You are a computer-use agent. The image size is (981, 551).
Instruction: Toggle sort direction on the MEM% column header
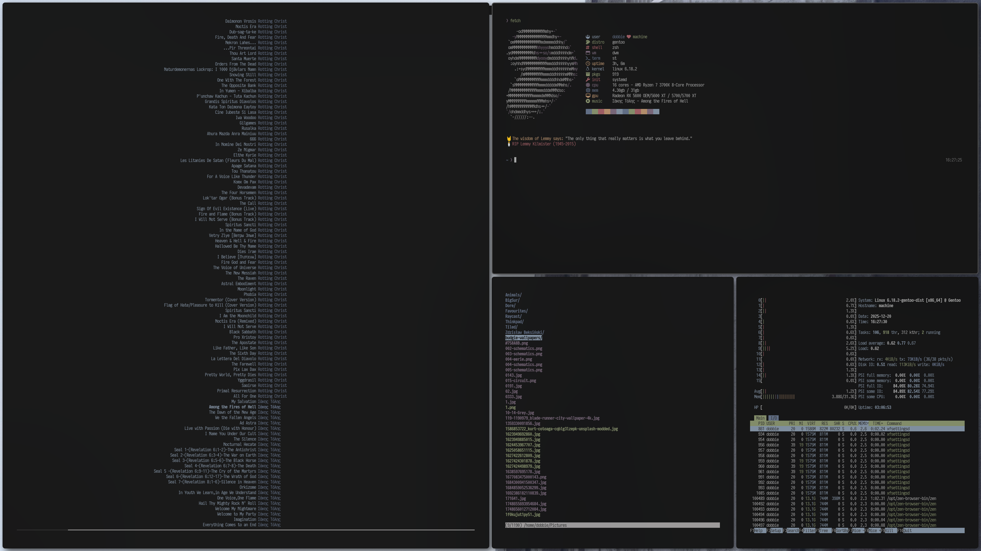coord(863,424)
